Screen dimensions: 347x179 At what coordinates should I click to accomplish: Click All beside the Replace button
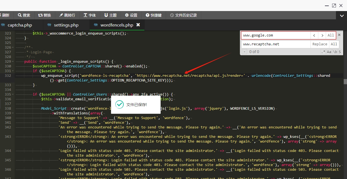coord(334,44)
